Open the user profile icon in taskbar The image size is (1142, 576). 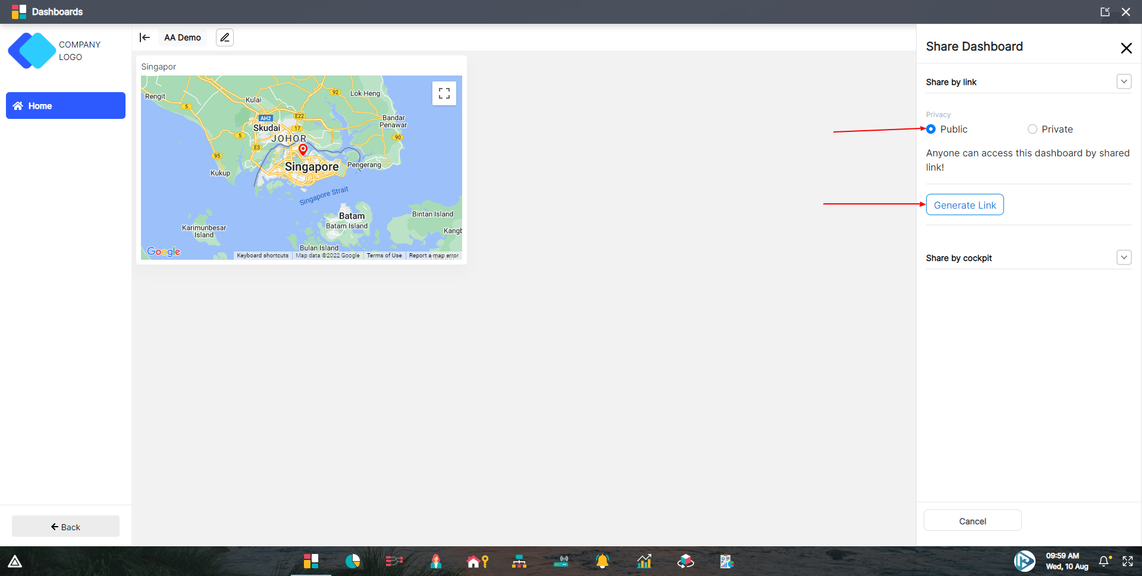point(435,561)
